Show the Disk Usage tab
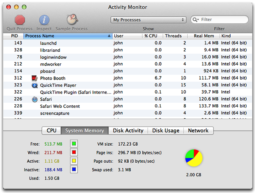Image resolution: width=255 pixels, height=193 pixels. tap(166, 131)
